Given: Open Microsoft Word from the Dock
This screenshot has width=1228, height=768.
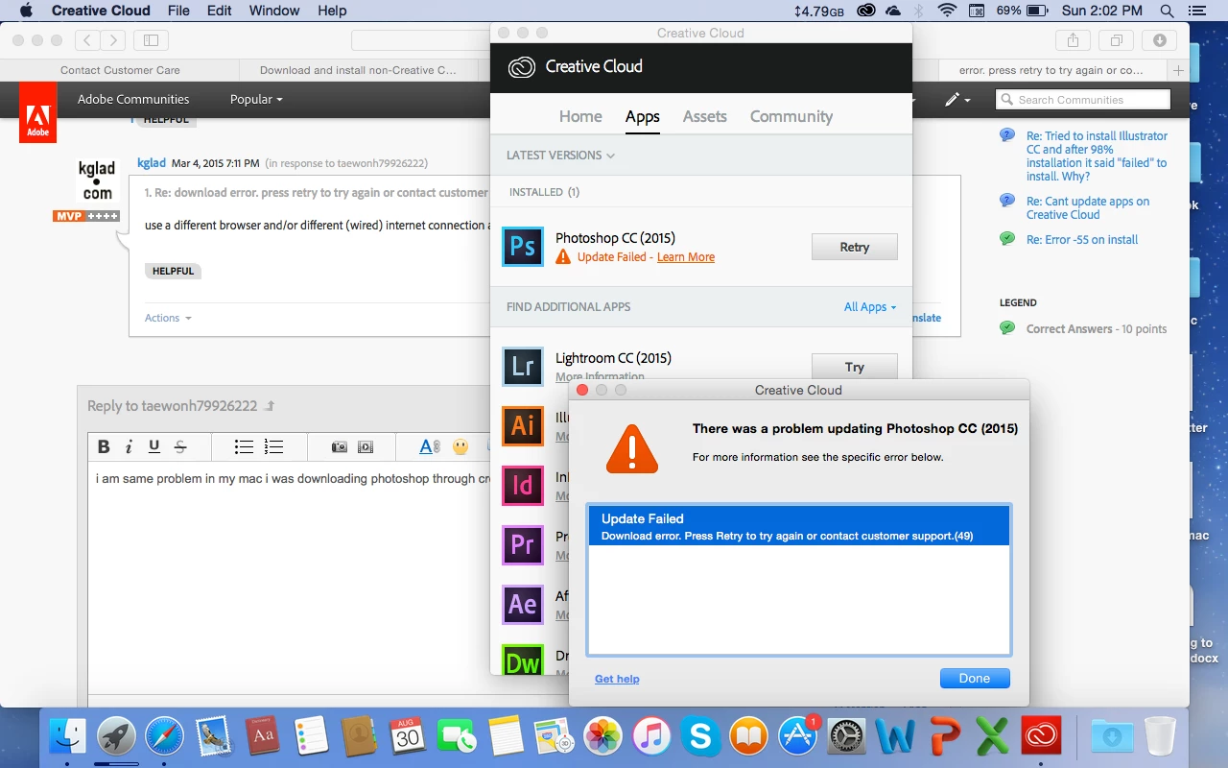Looking at the screenshot, I should click(895, 737).
